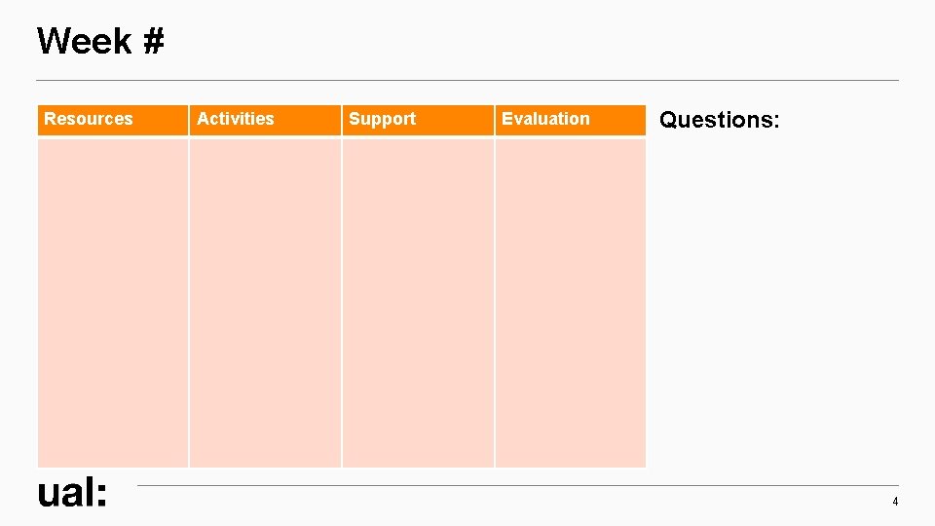Click the Questions: heading text

tap(719, 120)
